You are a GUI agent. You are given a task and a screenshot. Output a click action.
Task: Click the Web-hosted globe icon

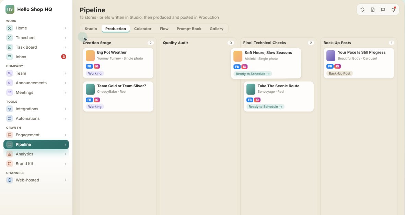(x=10, y=180)
